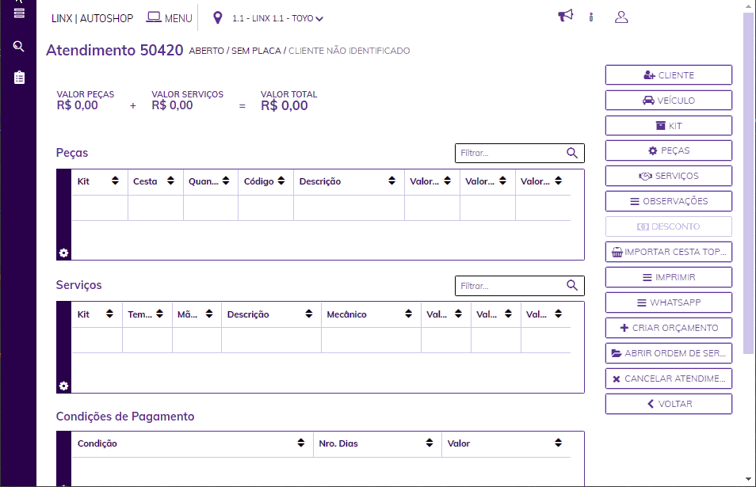Click the CLIENTE button

click(x=669, y=75)
